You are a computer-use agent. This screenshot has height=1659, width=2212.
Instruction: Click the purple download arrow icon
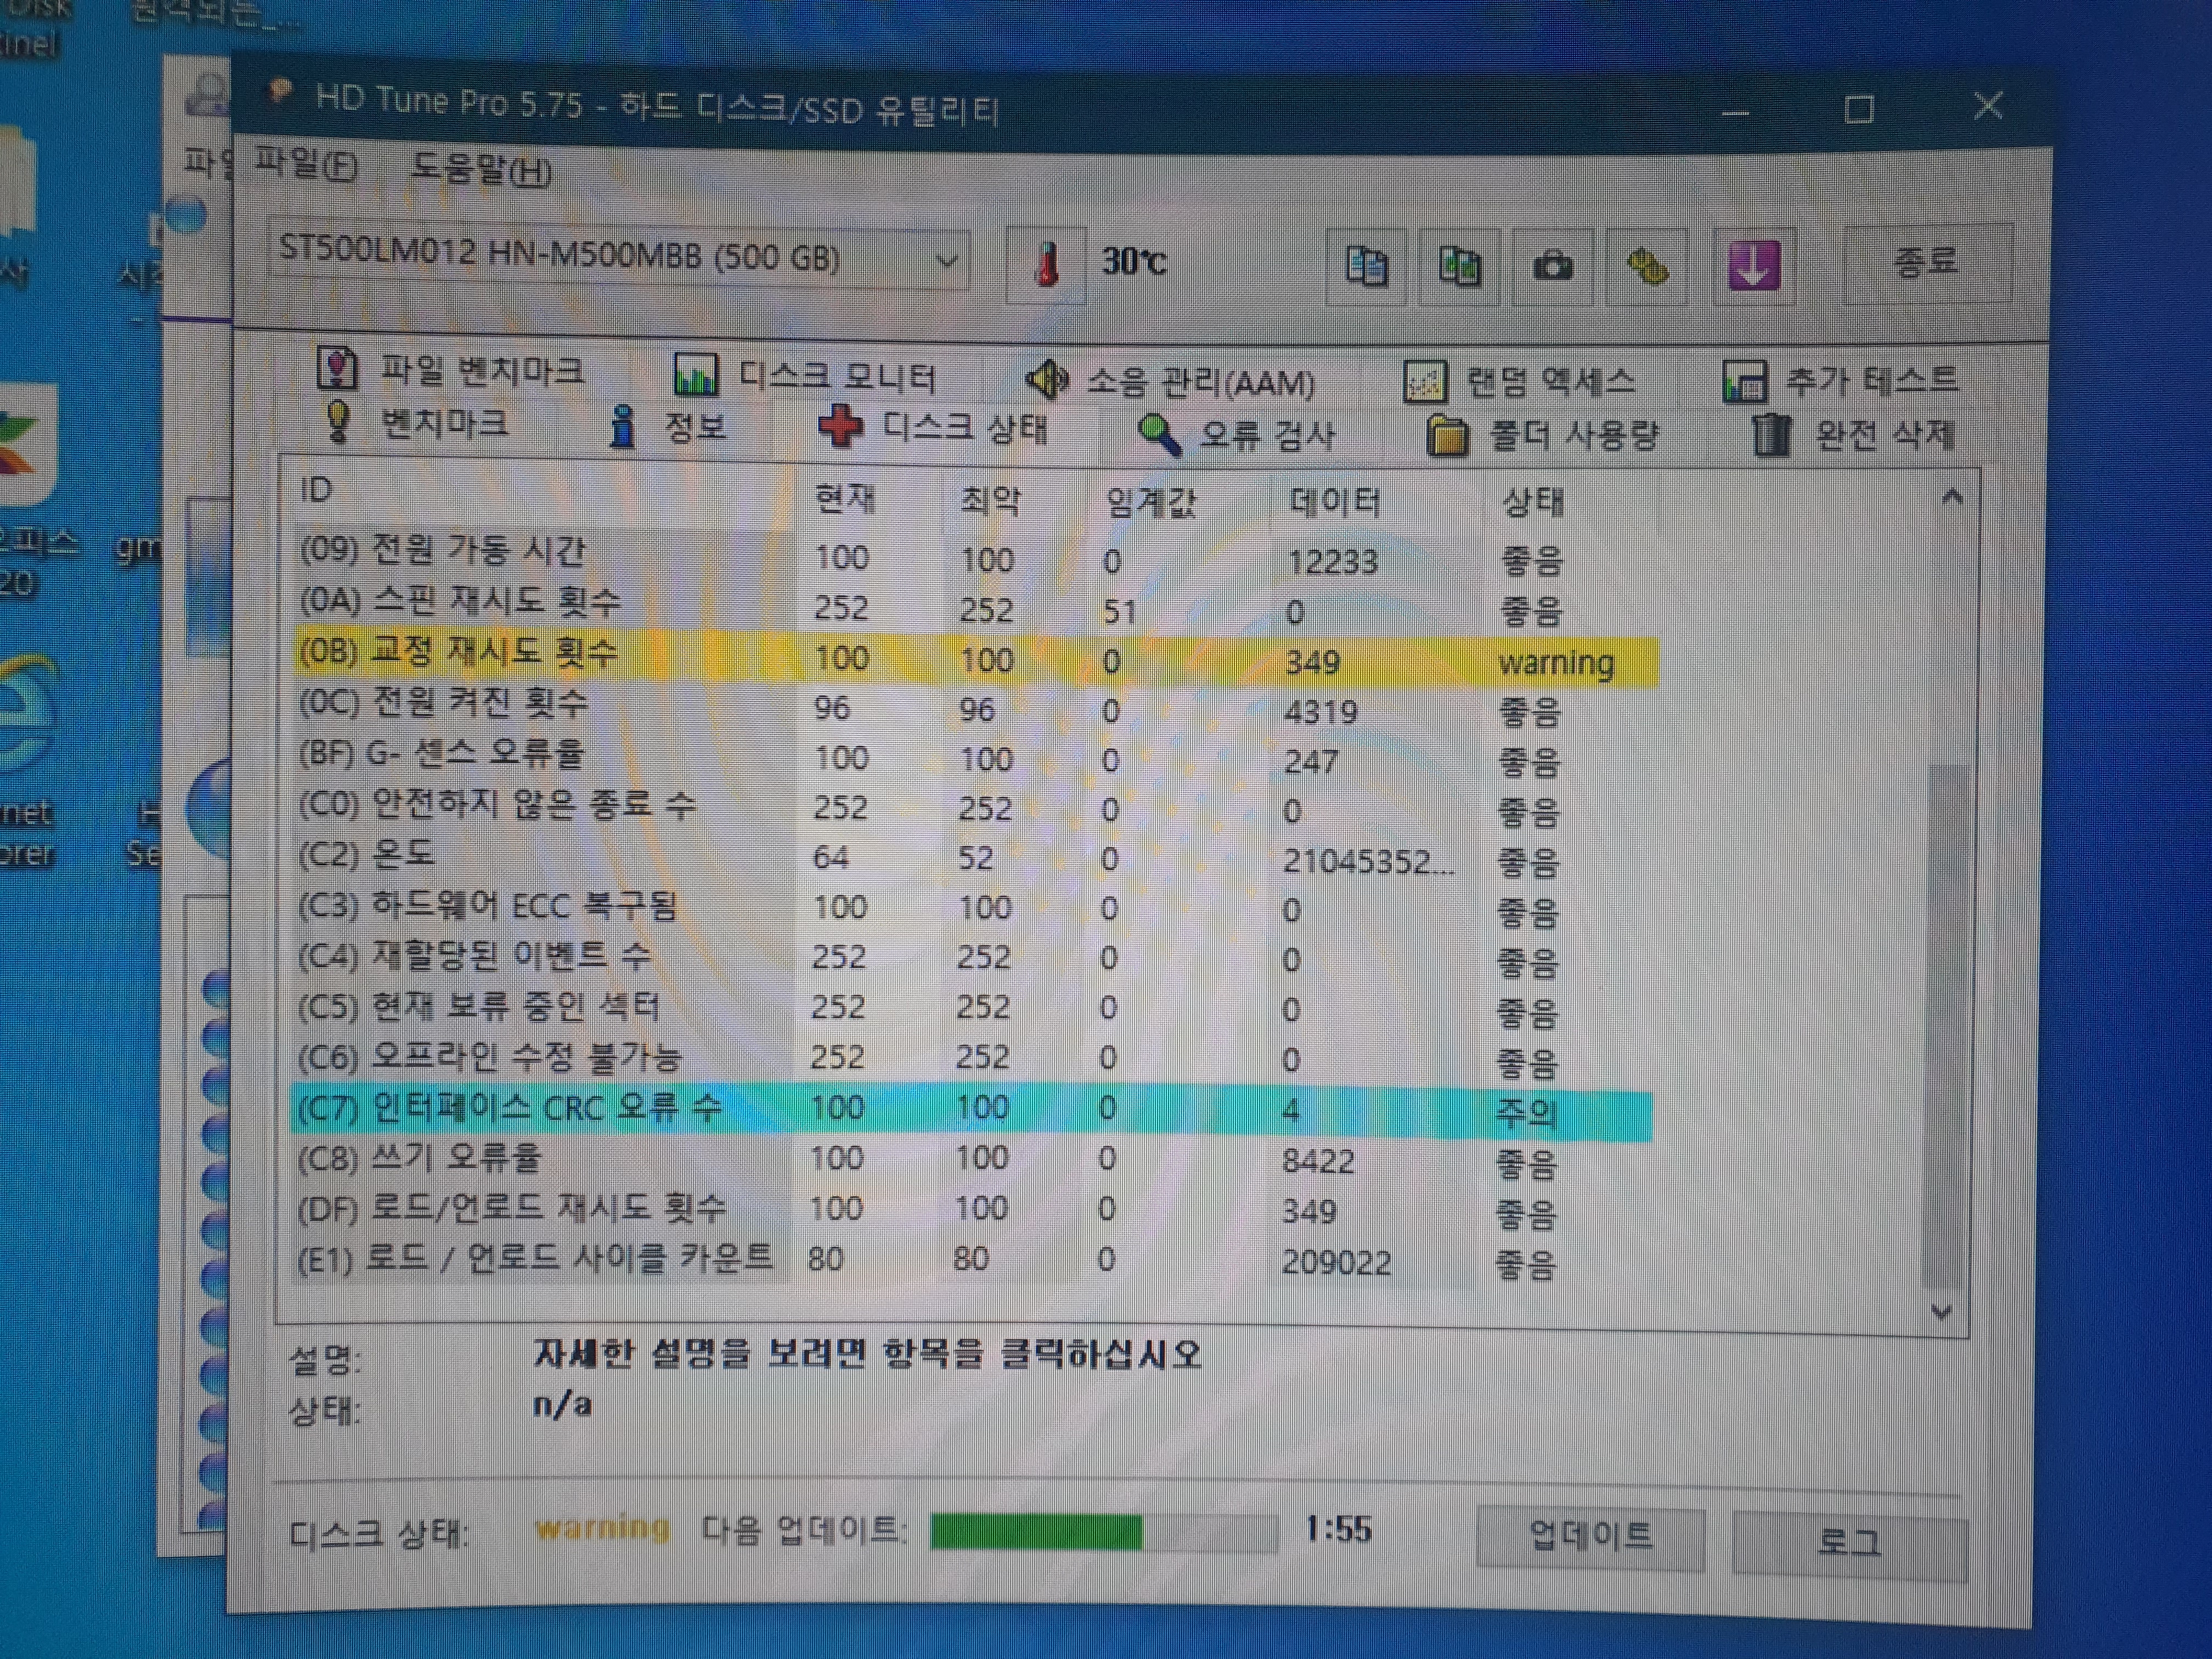click(1754, 267)
